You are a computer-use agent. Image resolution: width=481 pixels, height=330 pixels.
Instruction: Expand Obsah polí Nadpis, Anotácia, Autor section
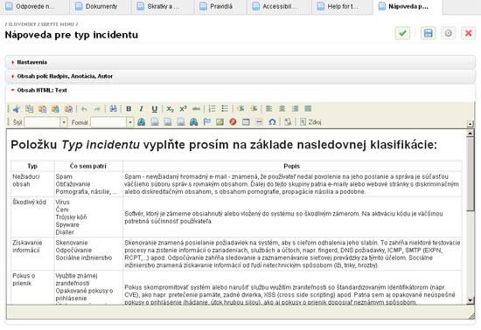click(240, 76)
